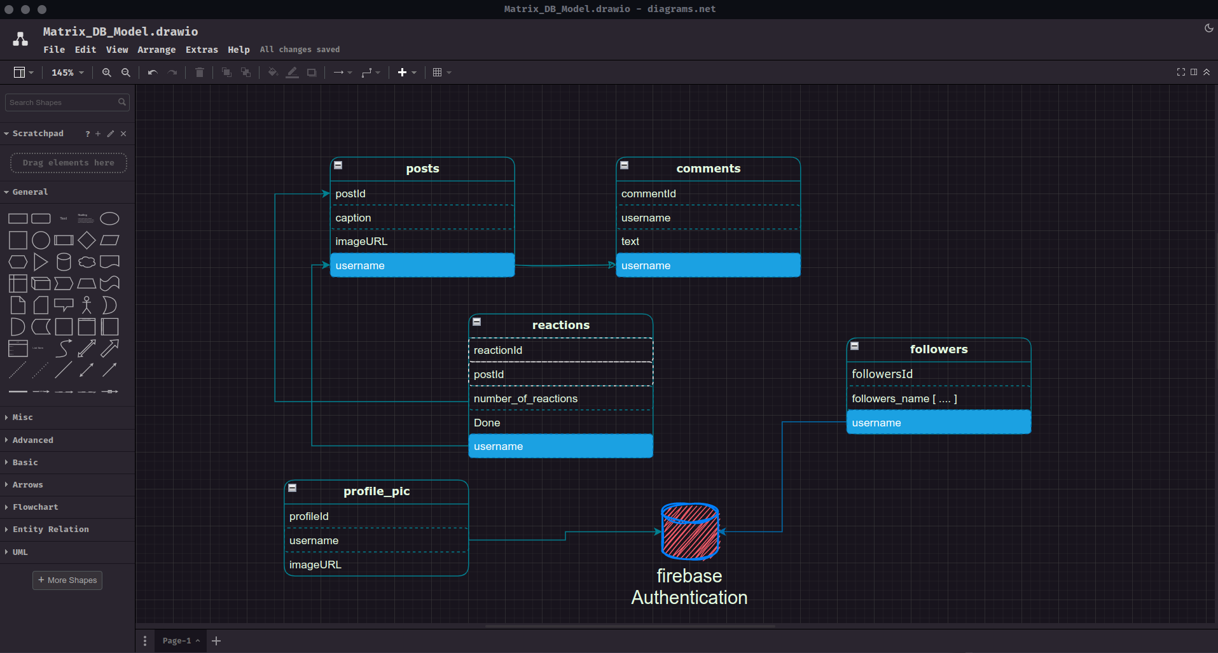Add a new page with the plus button

point(216,641)
